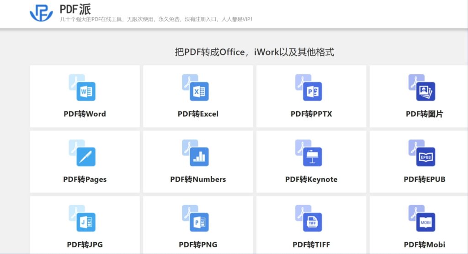The width and height of the screenshot is (468, 254).
Task: Select the PDF转PNG icon
Action: pos(195,218)
